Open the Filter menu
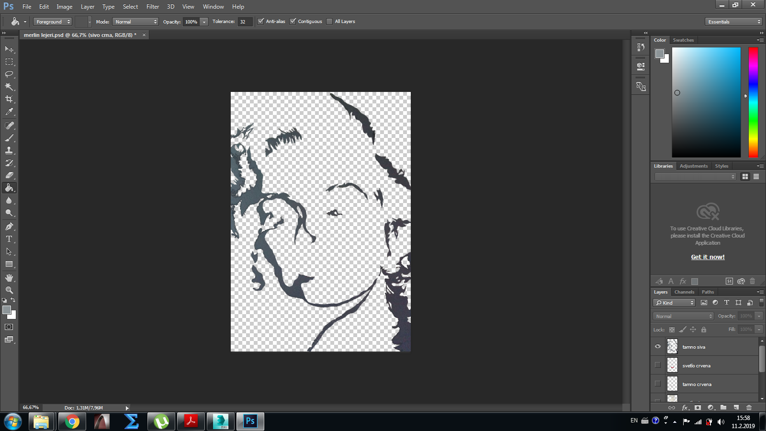The image size is (766, 431). click(x=153, y=7)
